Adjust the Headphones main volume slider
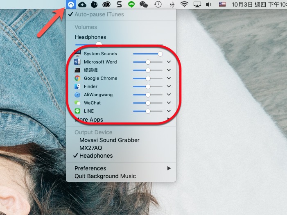 pos(119,44)
